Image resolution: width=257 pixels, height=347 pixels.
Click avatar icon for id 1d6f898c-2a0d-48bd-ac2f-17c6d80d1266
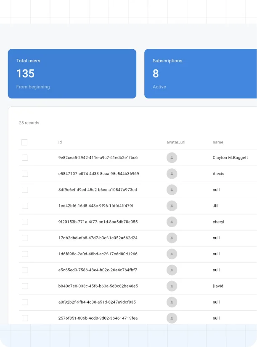point(172,254)
